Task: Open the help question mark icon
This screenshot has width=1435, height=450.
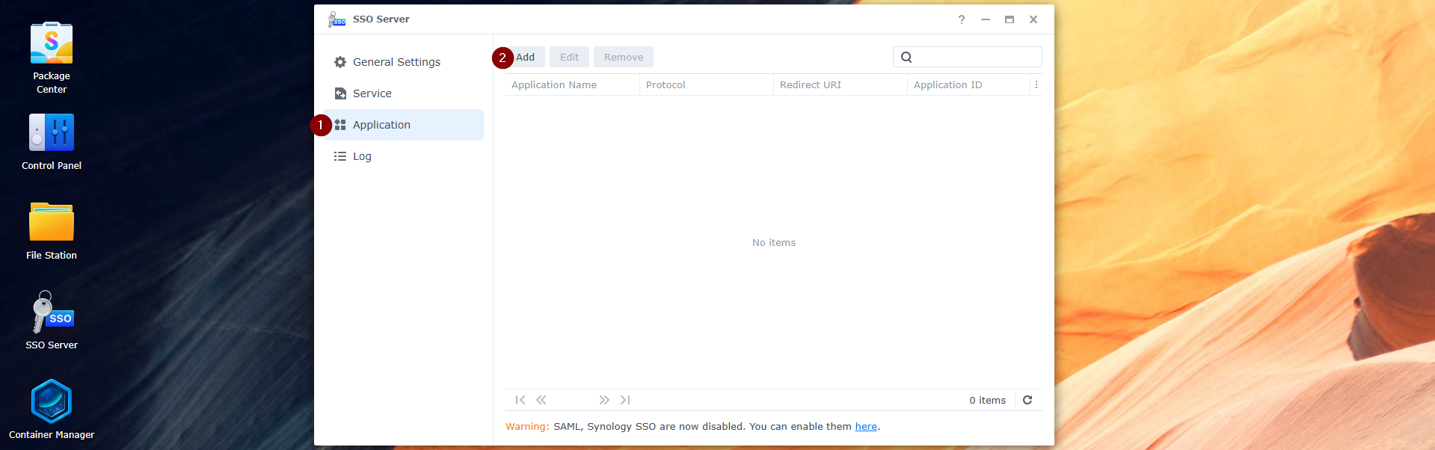Action: 962,19
